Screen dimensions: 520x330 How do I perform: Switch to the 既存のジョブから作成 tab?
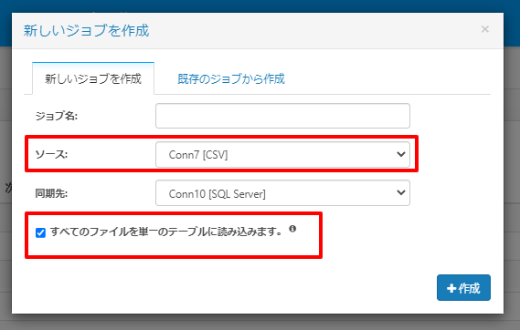pyautogui.click(x=231, y=78)
